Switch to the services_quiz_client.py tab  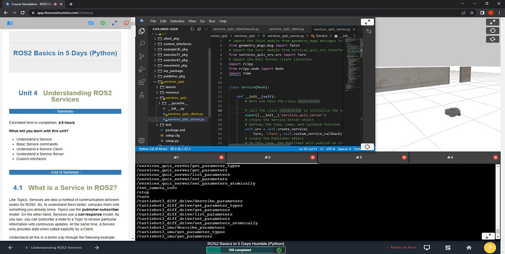click(x=287, y=30)
